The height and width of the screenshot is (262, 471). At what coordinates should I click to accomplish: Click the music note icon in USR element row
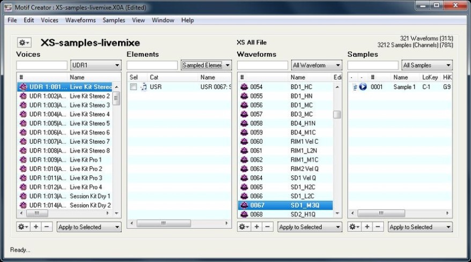click(x=144, y=87)
